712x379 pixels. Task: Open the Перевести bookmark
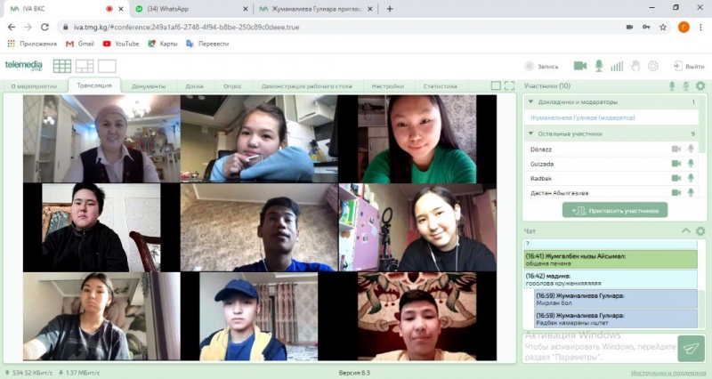coord(207,44)
